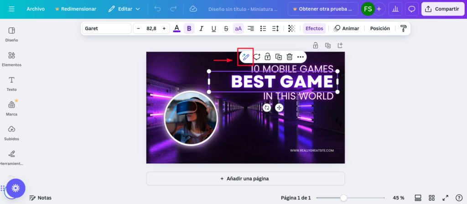Open the Subidos sidebar panel
The height and width of the screenshot is (204, 467).
click(11, 134)
